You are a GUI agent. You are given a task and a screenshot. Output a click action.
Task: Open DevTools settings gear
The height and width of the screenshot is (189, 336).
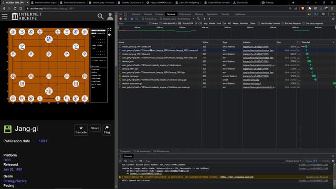coord(323,14)
